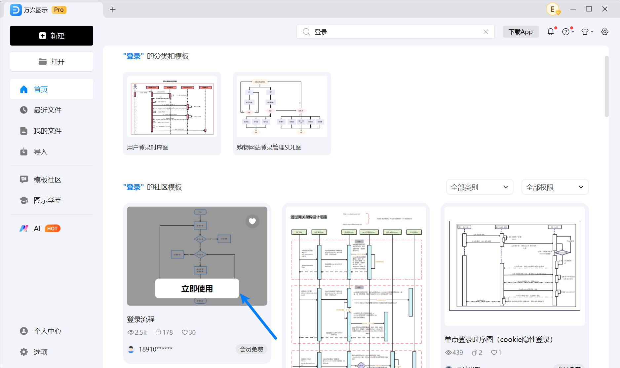This screenshot has height=368, width=620.
Task: Expand the 全部权限 dropdown
Action: [x=555, y=187]
